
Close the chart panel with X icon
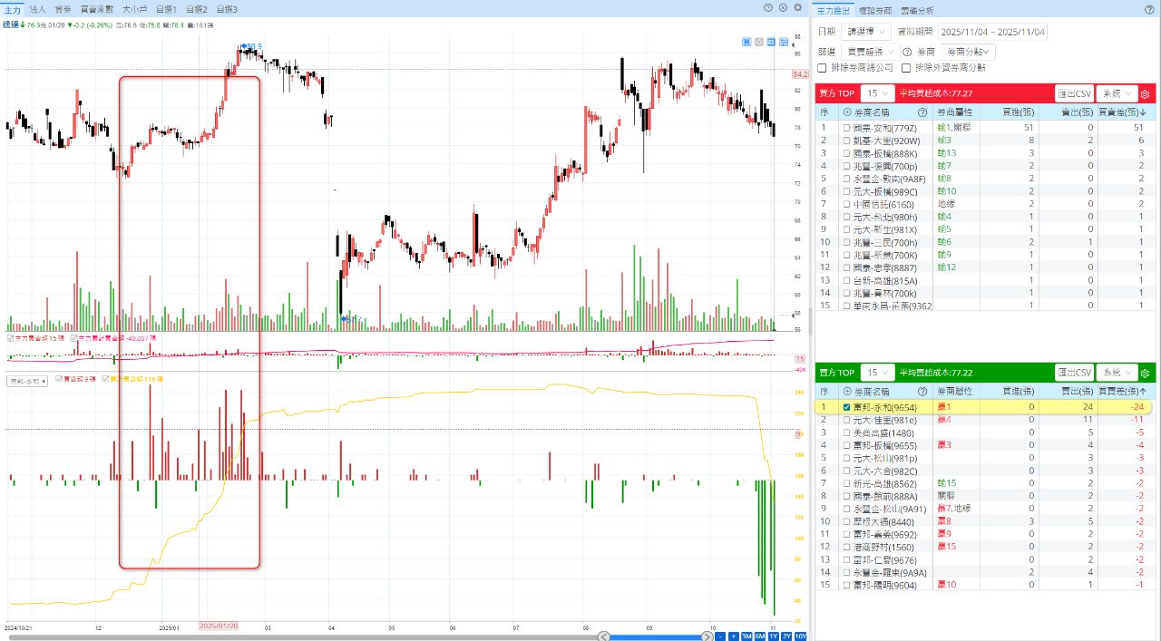[783, 7]
